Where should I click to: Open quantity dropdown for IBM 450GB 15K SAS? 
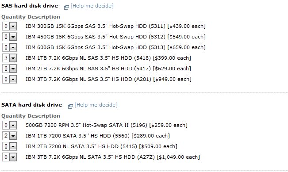[10, 37]
